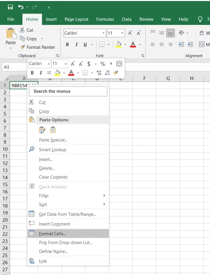Image resolution: width=210 pixels, height=275 pixels.
Task: Expand the Sort submenu
Action: 68,204
